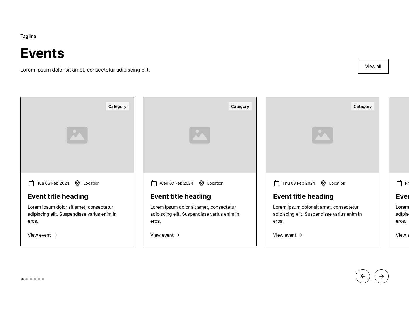409x316 pixels.
Task: Click the calendar icon beside Wed 07 Feb 2024
Action: coord(154,183)
